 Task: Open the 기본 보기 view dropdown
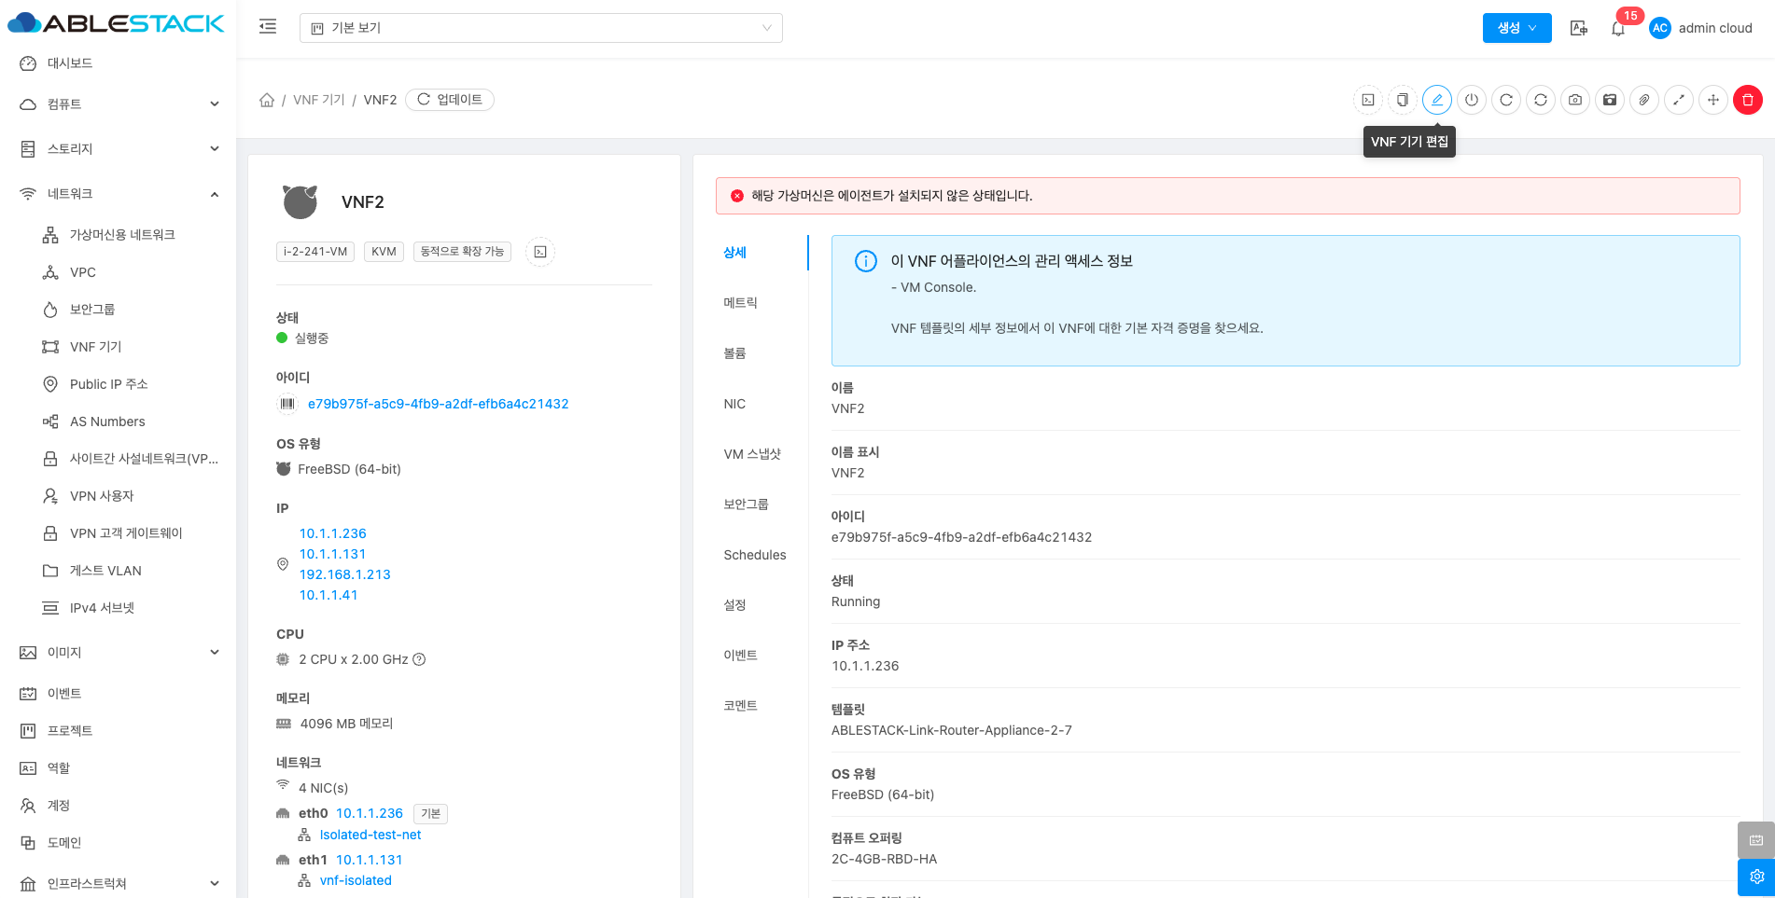pos(540,28)
